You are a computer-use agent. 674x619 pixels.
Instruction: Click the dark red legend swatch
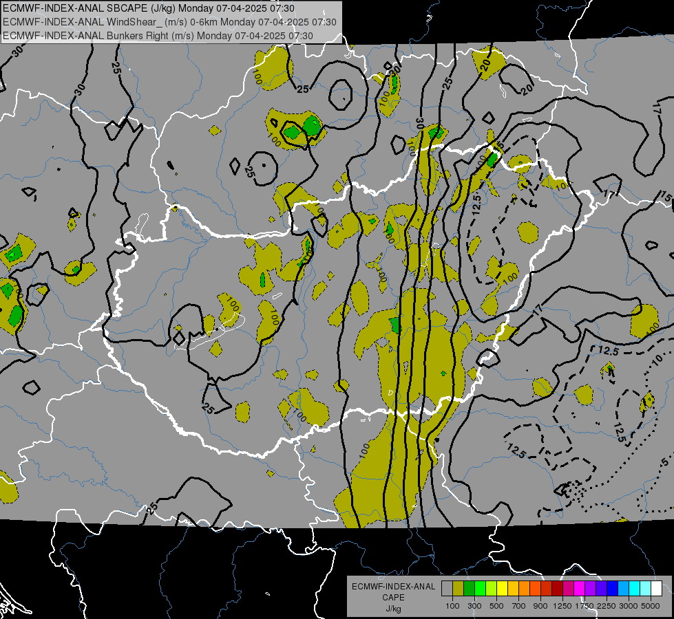tap(558, 588)
